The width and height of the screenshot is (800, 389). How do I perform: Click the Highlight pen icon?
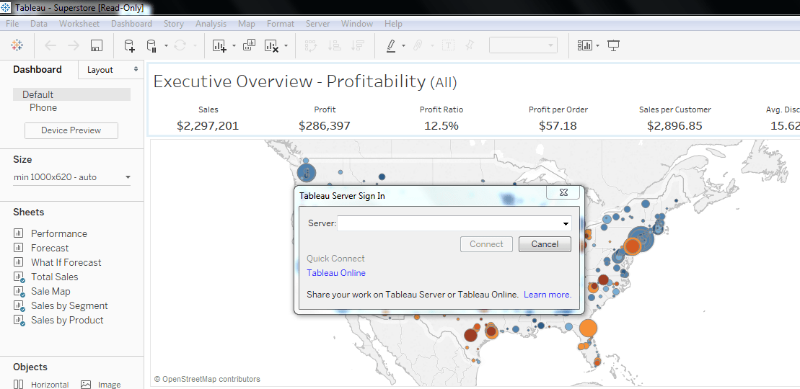pyautogui.click(x=391, y=46)
